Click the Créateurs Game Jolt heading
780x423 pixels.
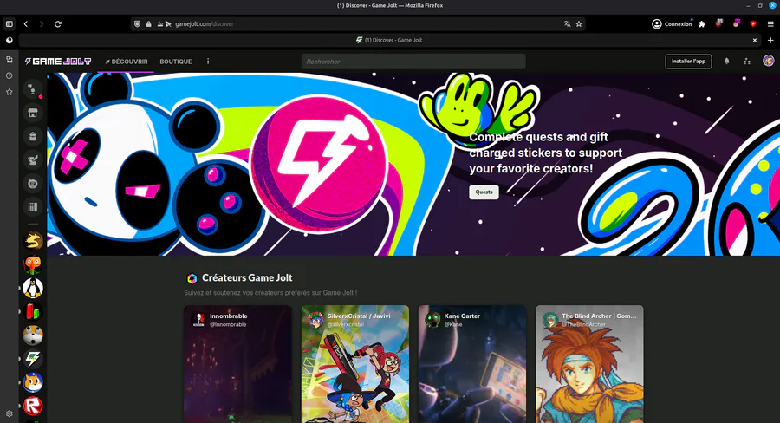click(x=247, y=277)
